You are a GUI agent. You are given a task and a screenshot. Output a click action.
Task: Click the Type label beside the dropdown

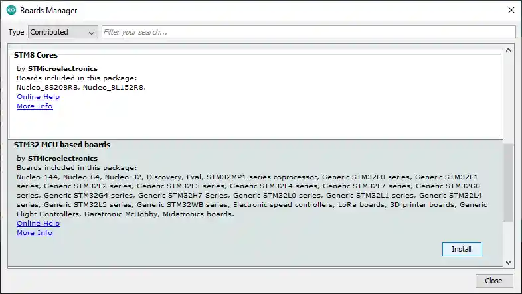(x=16, y=32)
